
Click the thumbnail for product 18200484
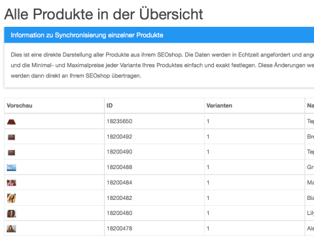(11, 183)
